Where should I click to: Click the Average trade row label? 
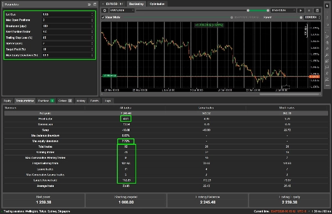coord(45,186)
